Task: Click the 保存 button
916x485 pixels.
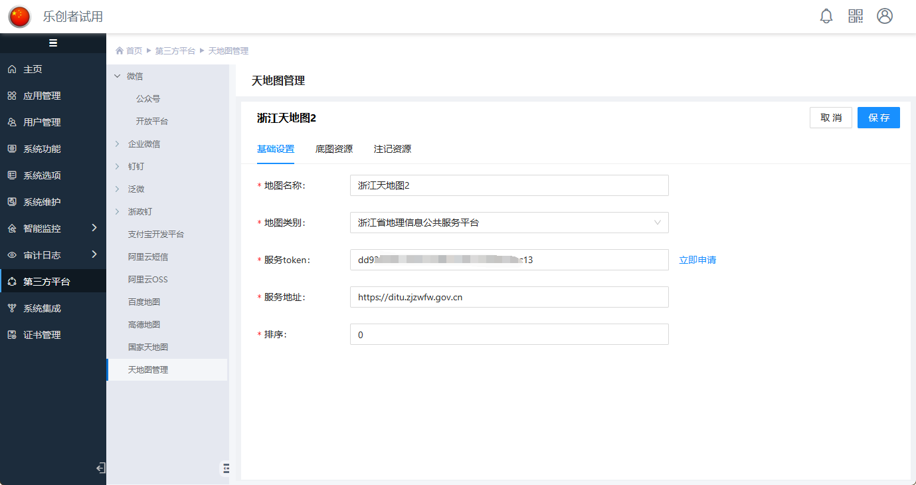Action: (878, 118)
